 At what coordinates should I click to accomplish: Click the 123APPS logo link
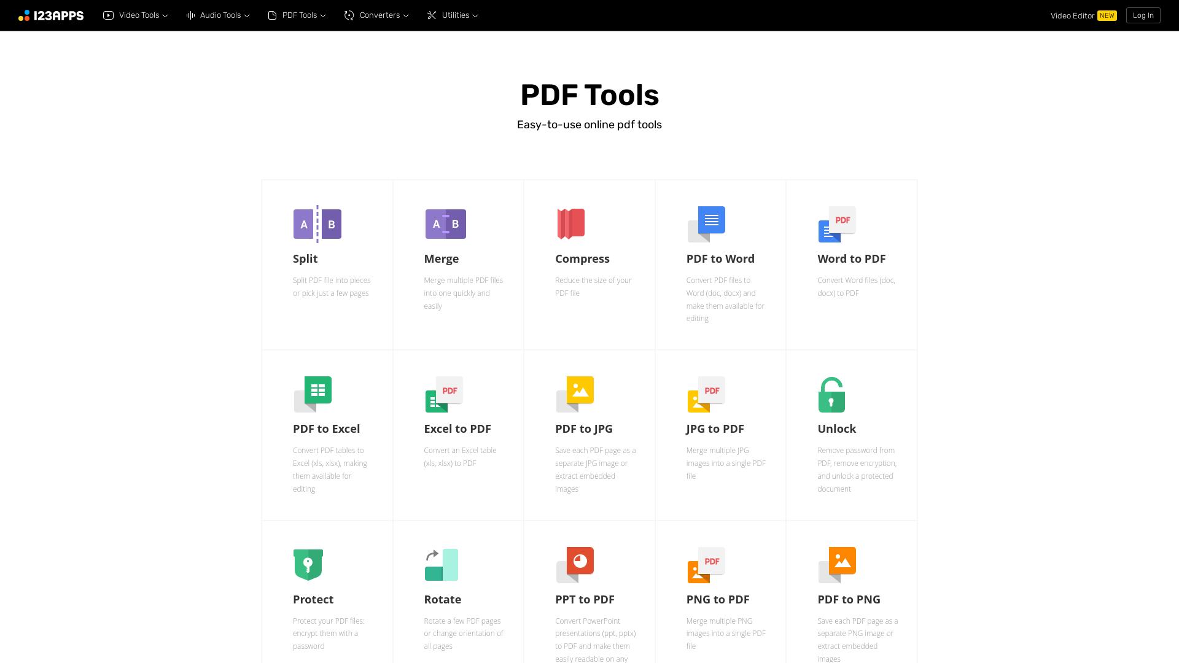pos(50,15)
